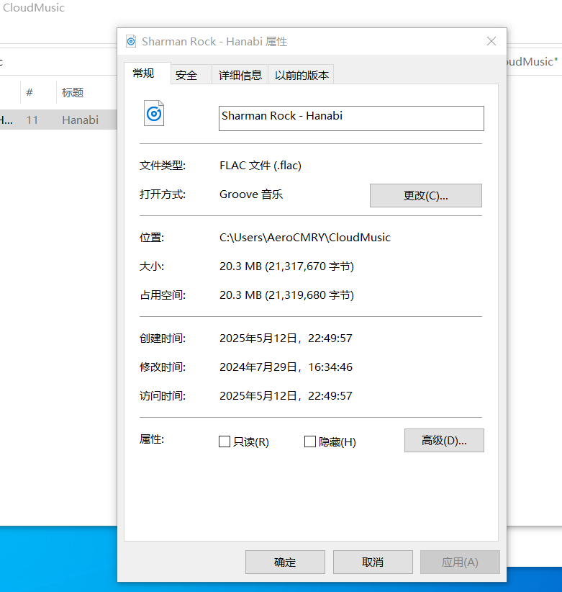
Task: Click the accessed time value beside 访问时间
Action: [286, 395]
